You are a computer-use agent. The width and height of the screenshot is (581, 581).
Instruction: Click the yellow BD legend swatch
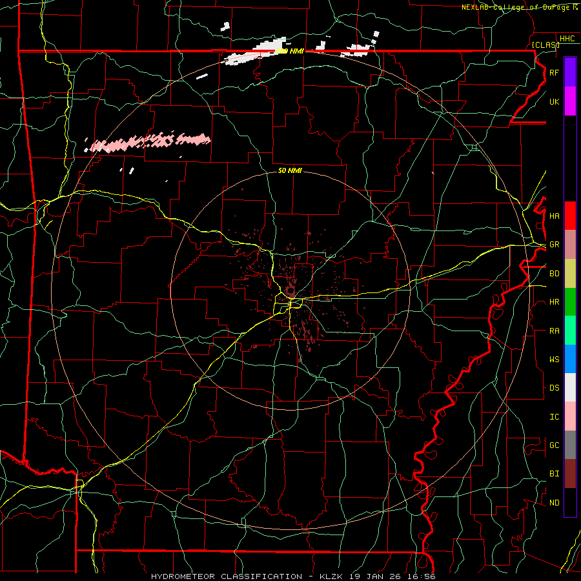(x=570, y=273)
